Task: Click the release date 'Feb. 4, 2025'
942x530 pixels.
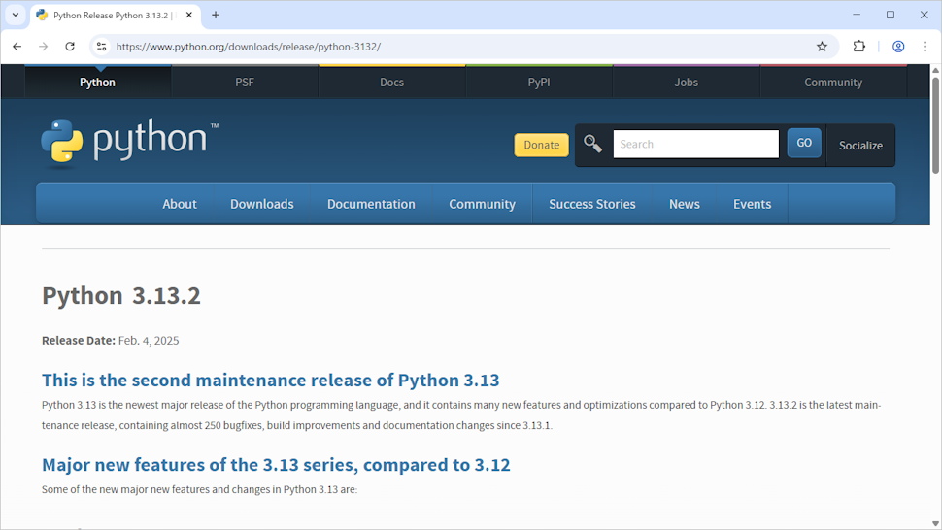Action: tap(149, 341)
